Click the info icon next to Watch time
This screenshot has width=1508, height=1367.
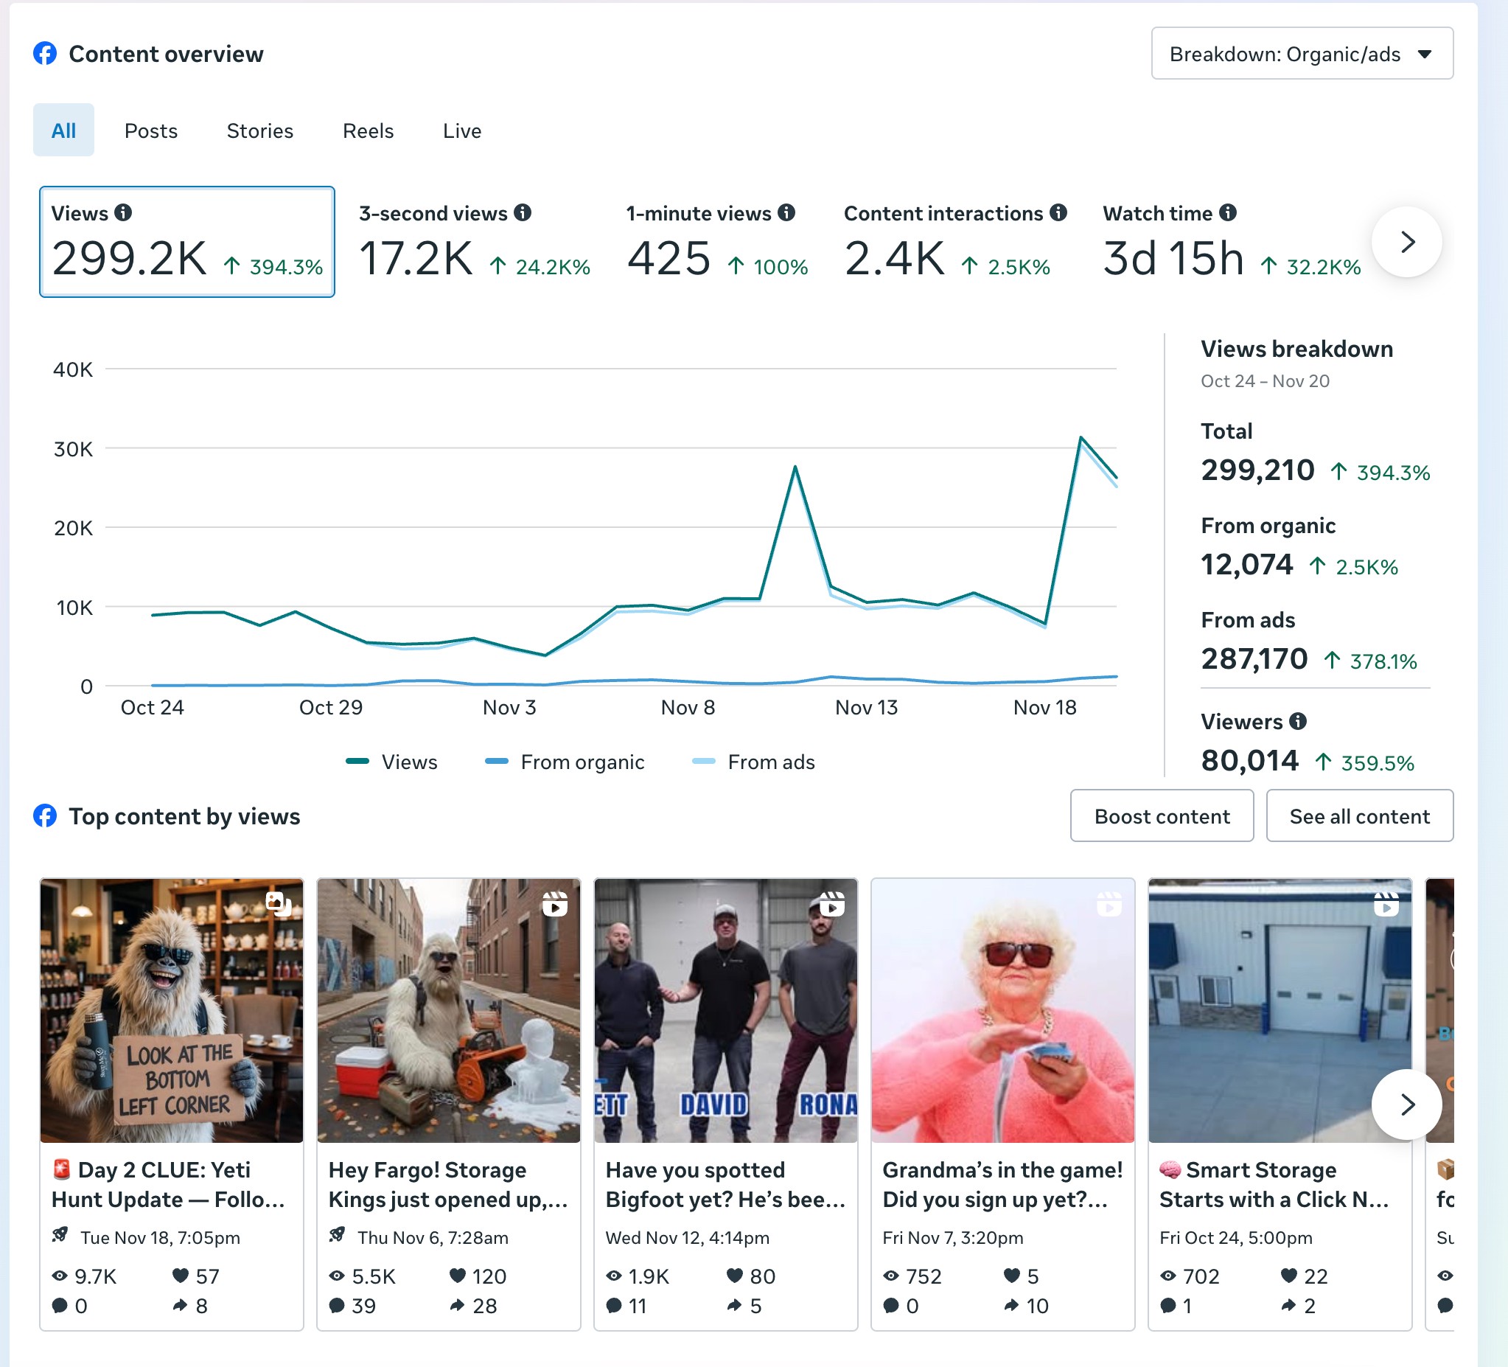pos(1228,212)
